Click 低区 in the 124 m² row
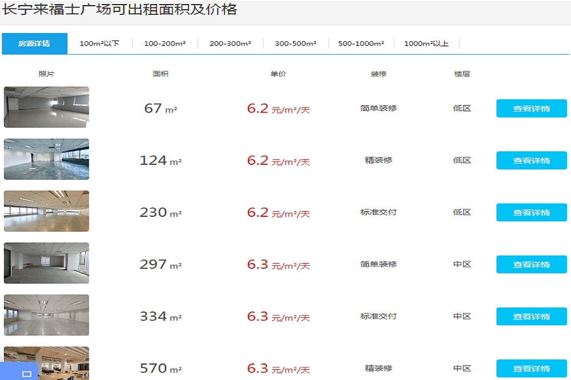The image size is (571, 380). click(x=462, y=160)
